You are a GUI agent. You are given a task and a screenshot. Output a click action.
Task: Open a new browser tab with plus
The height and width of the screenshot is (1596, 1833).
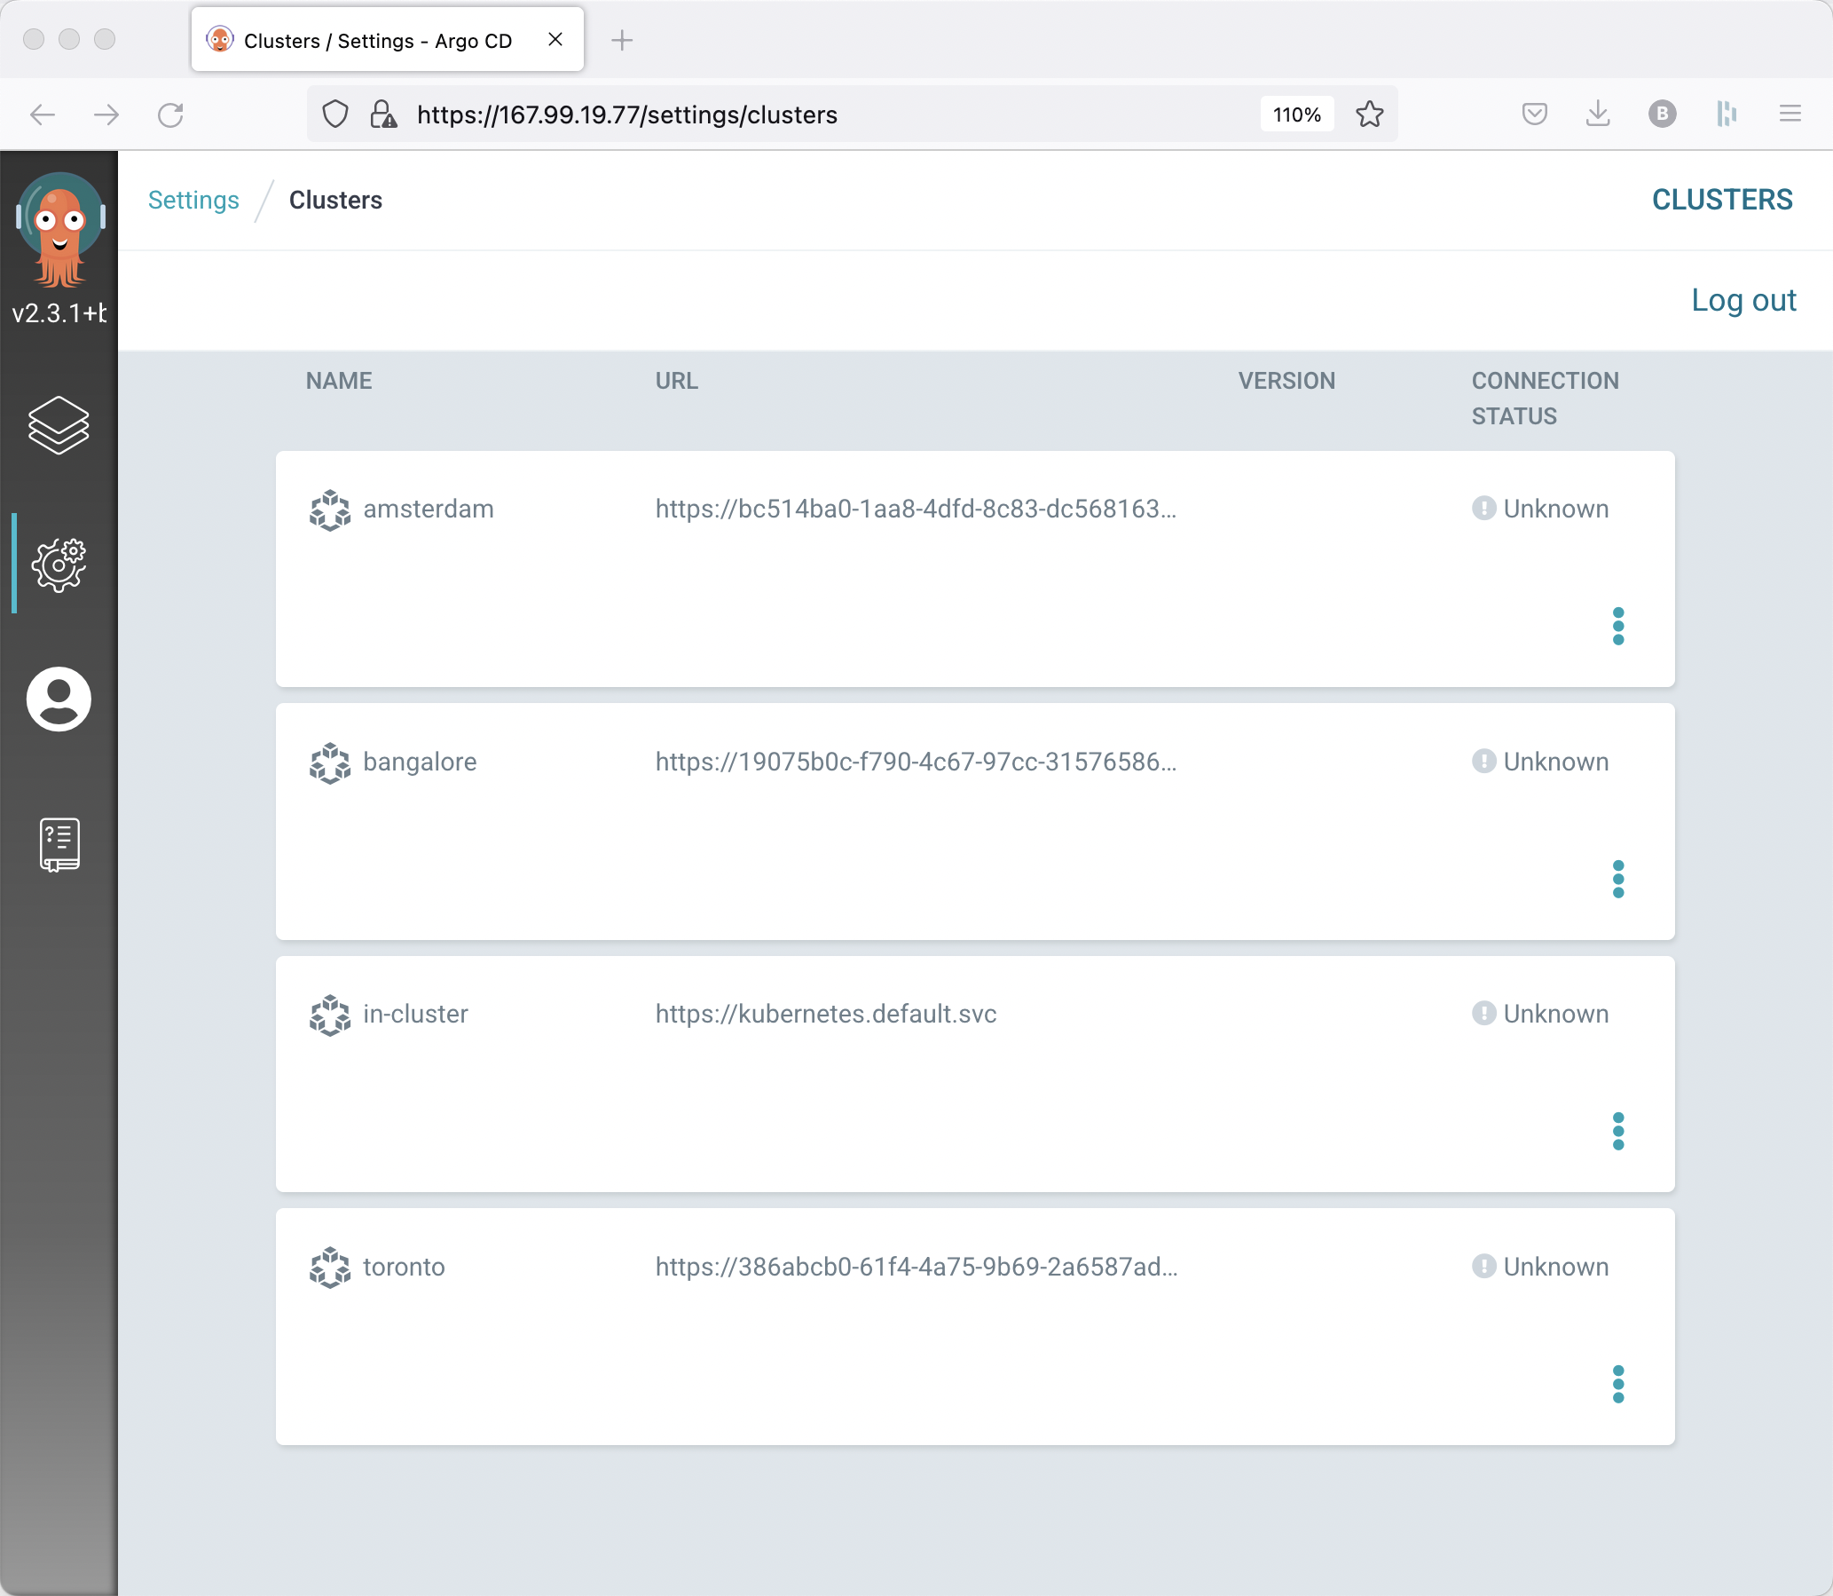pos(622,41)
